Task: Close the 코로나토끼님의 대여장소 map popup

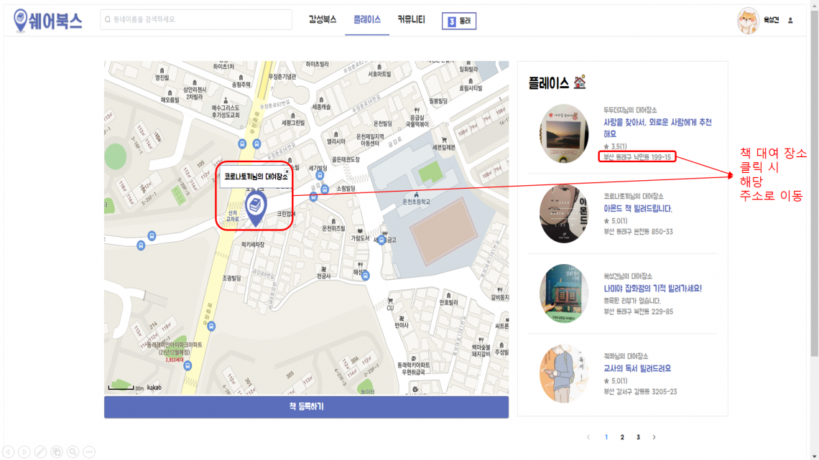Action: 287,171
